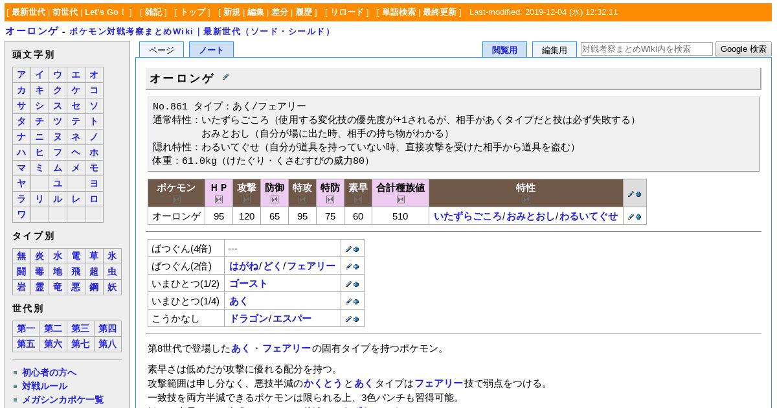The image size is (777, 408).
Task: Click pencil edit icon in stats table header
Action: (x=631, y=194)
